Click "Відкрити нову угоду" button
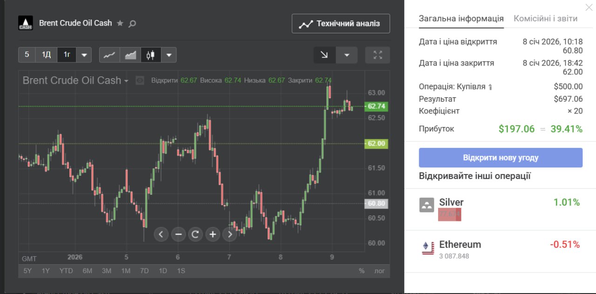The height and width of the screenshot is (294, 596). pos(501,158)
